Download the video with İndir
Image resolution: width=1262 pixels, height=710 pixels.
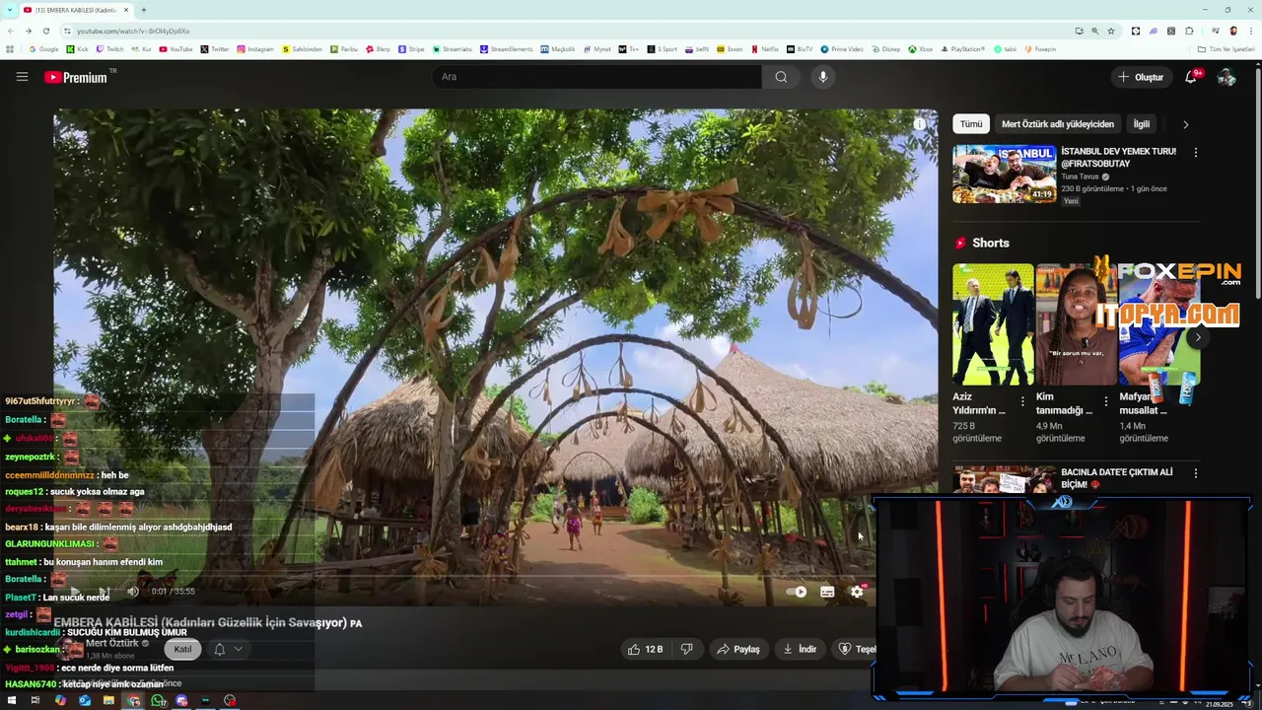tap(800, 649)
